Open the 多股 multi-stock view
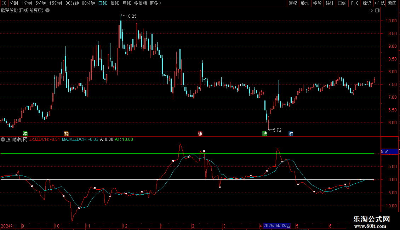This screenshot has width=400, height=230. [317, 3]
